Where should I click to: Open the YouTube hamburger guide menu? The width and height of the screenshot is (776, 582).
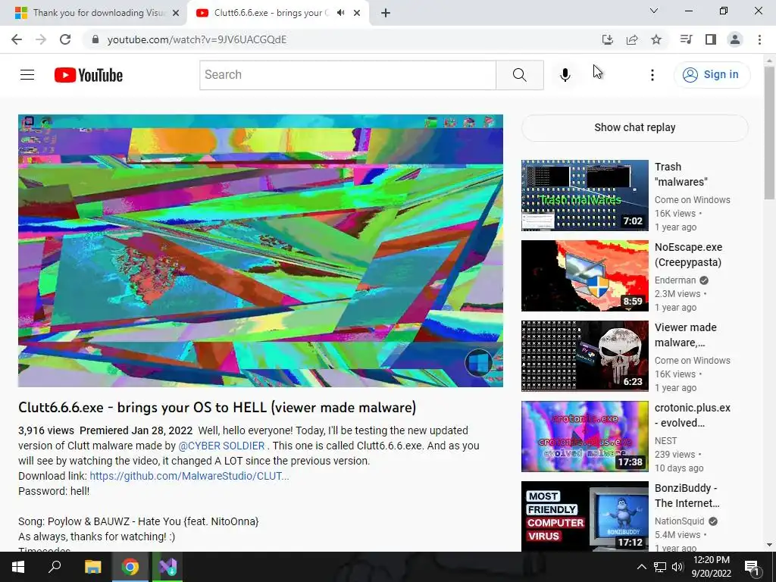pos(27,75)
